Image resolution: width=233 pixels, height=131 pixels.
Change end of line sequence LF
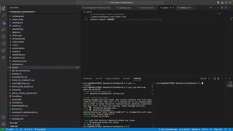click(211, 130)
